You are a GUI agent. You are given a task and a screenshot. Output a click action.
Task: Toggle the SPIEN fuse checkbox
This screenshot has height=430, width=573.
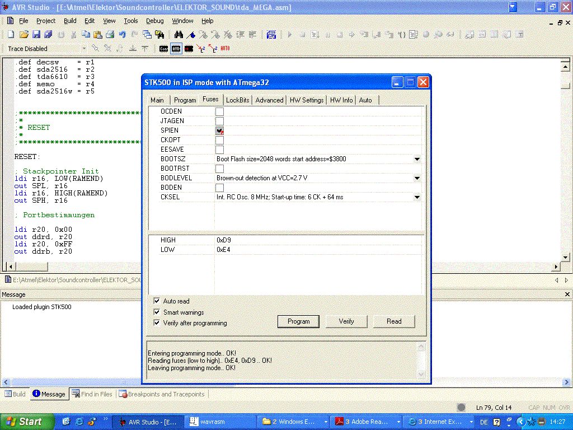[x=219, y=130]
